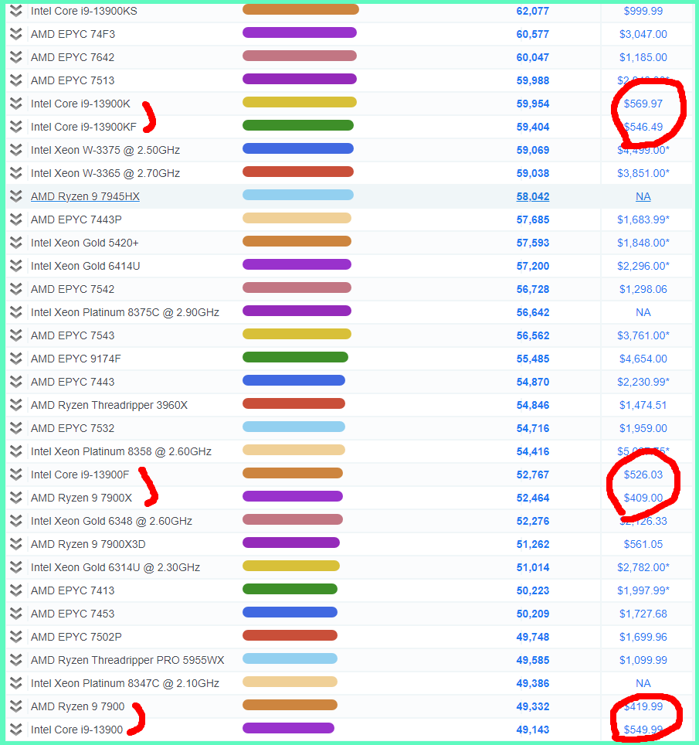Viewport: 699px width, 745px height.
Task: Click the green bar for Intel Core i9-13900KF
Action: coord(297,125)
